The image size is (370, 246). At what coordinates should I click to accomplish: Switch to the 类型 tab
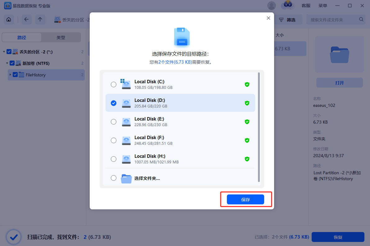click(61, 38)
